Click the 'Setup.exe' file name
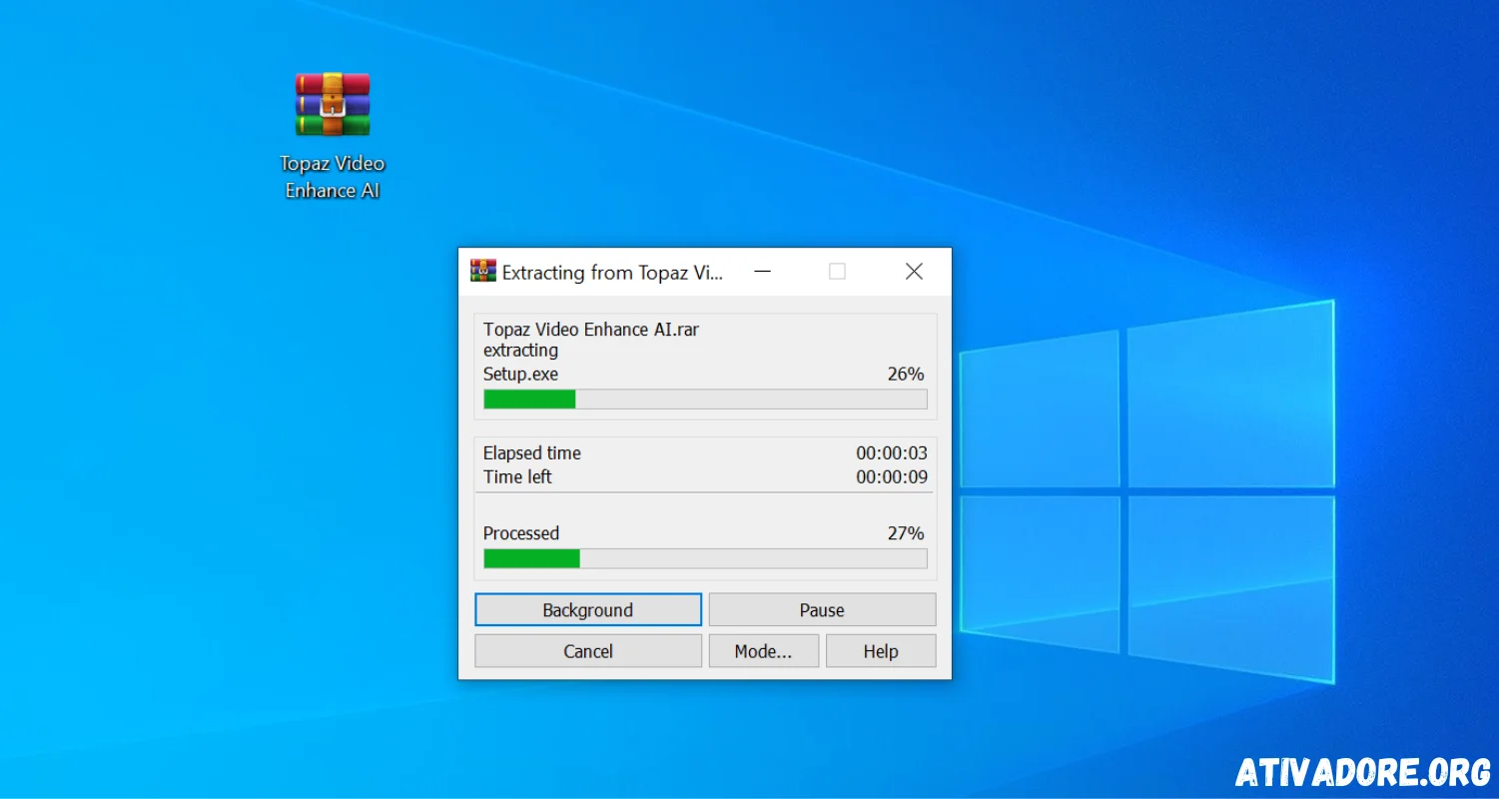The width and height of the screenshot is (1499, 799). [521, 375]
